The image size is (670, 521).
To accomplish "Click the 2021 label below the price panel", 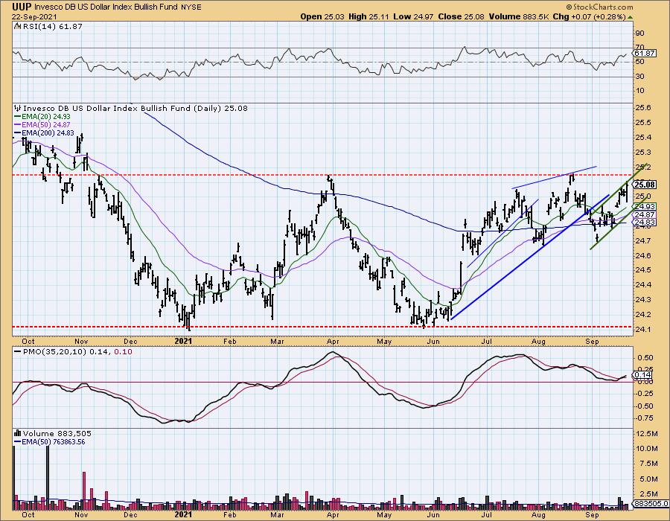I will point(184,341).
